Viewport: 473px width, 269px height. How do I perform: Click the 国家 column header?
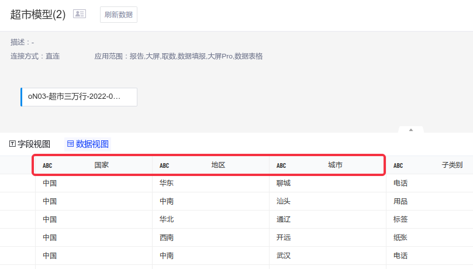tap(102, 165)
